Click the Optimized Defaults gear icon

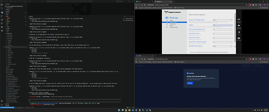(x=239, y=26)
